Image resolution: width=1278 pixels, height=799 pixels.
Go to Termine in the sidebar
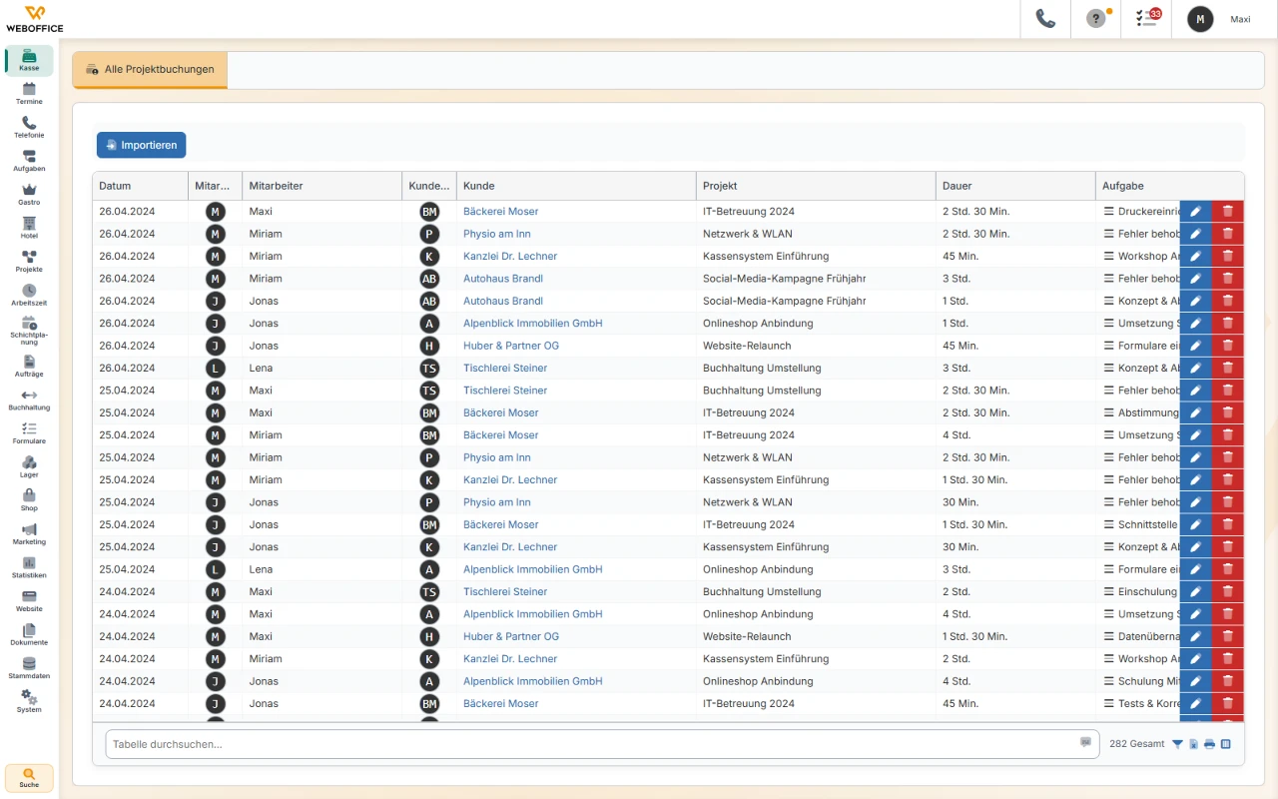29,94
